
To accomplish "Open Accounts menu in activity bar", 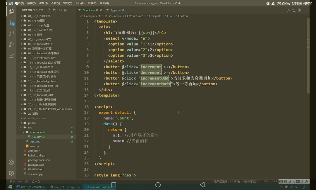I will [x=11, y=162].
